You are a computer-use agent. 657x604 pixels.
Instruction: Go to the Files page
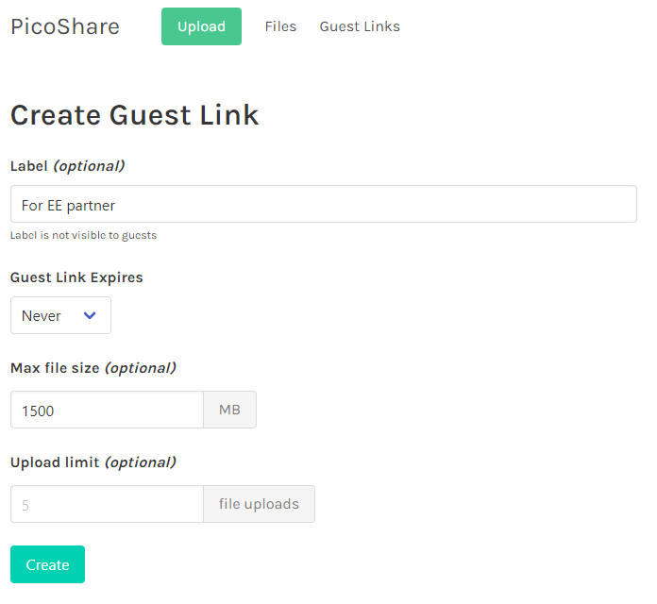[280, 26]
